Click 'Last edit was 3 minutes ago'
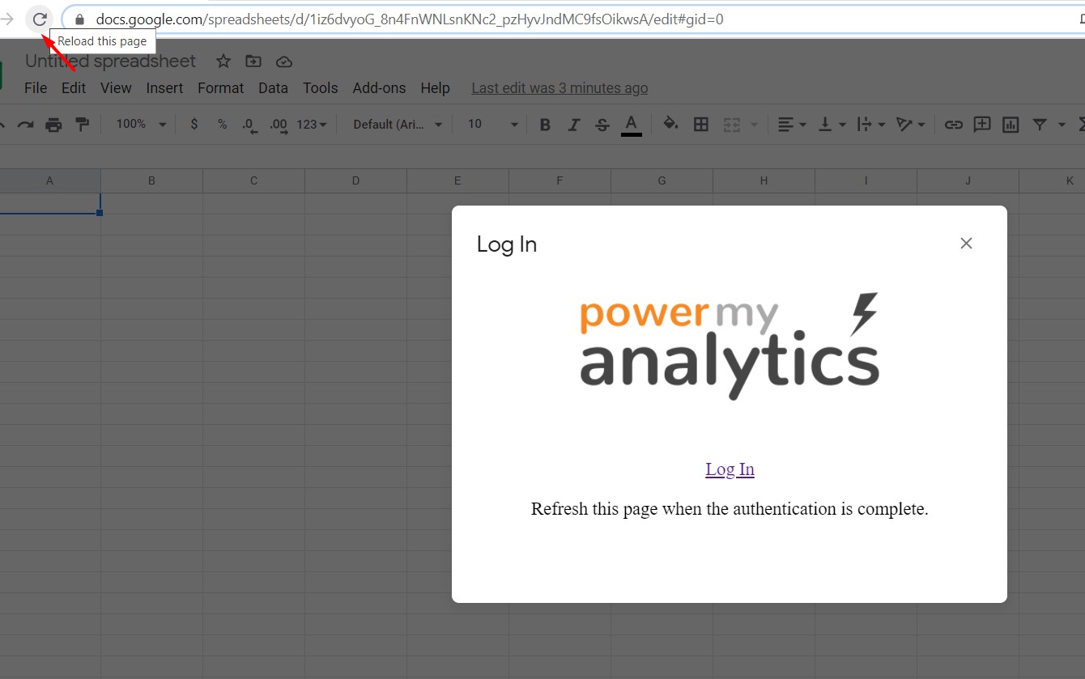1085x679 pixels. click(x=559, y=87)
